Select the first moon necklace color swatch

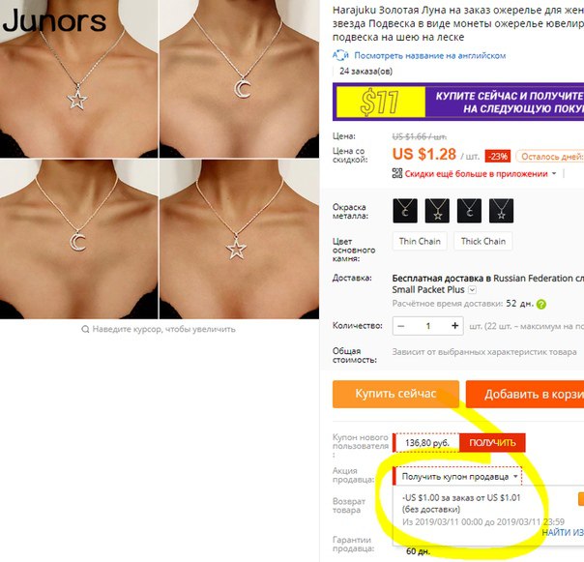click(x=405, y=211)
